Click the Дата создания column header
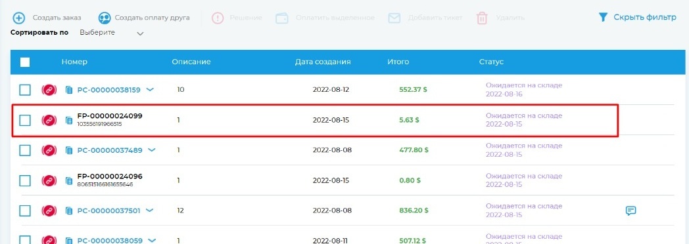The image size is (689, 244). 323,62
